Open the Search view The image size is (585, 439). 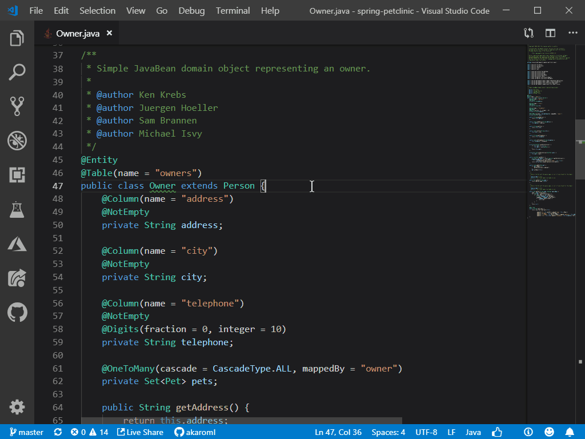tap(17, 72)
